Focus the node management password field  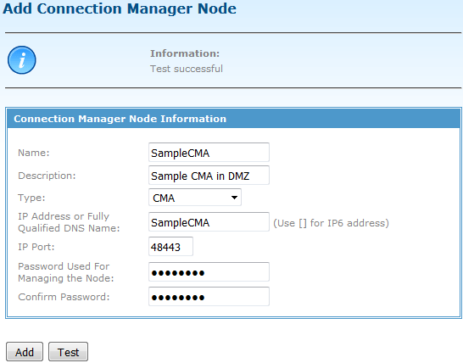[x=209, y=271]
